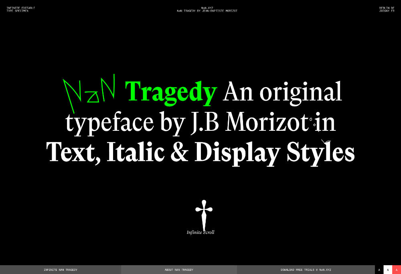Click NaN Tragedy by Jean-Baptiste Morizot text
Image resolution: width=401 pixels, height=274 pixels.
[x=207, y=11]
